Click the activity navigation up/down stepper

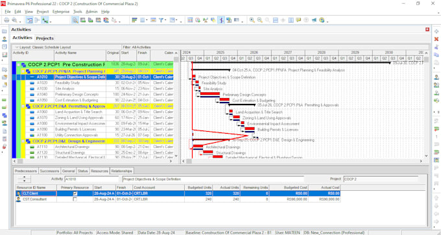pos(24,179)
